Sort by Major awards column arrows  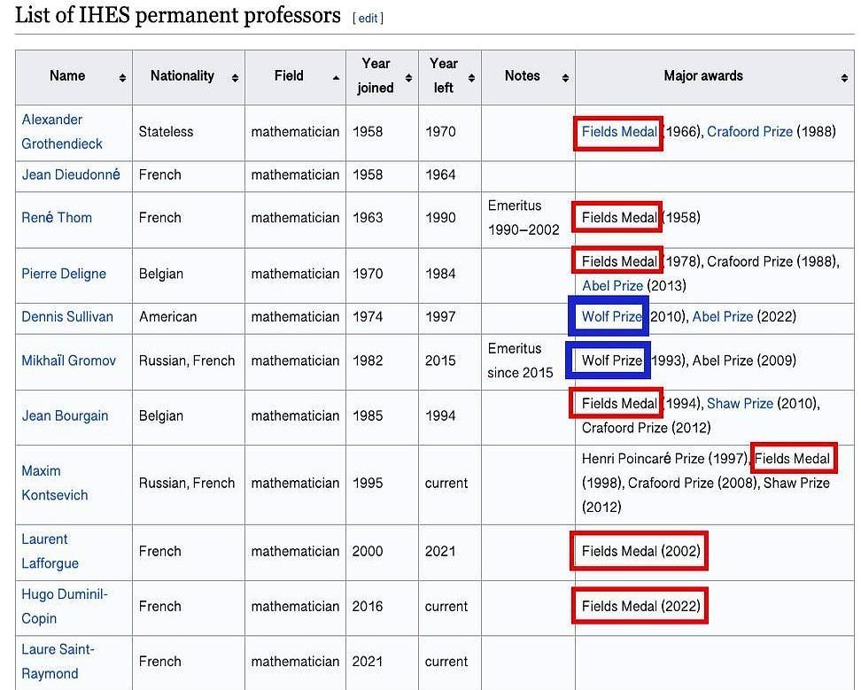(x=844, y=78)
